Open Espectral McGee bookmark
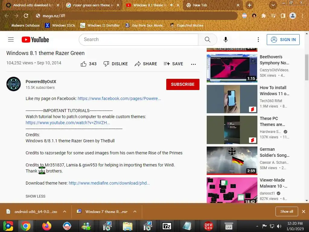Image resolution: width=309 pixels, height=232 pixels. point(186,25)
